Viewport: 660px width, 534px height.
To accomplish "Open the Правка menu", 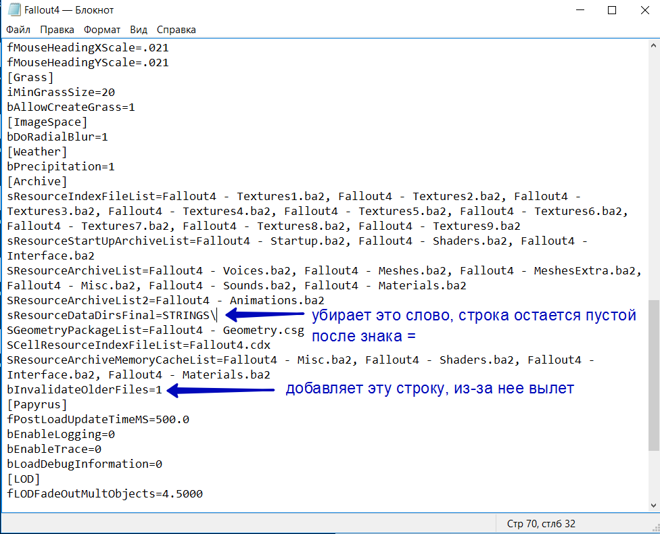I will point(57,30).
